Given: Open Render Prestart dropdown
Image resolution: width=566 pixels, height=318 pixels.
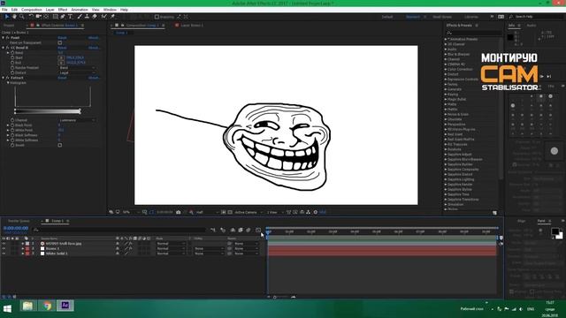Looking at the screenshot, I should click(77, 68).
